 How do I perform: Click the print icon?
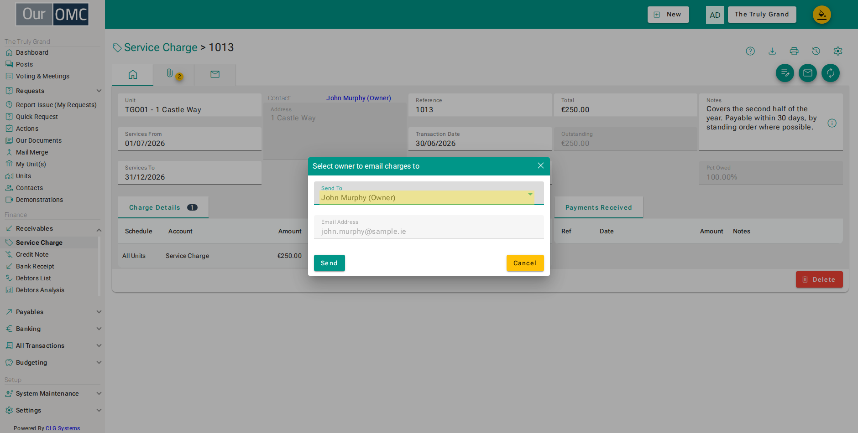click(x=794, y=51)
